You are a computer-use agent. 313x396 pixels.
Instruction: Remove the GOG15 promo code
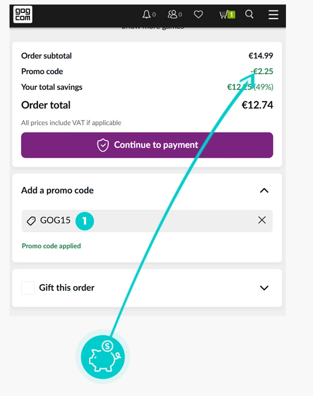click(x=262, y=220)
